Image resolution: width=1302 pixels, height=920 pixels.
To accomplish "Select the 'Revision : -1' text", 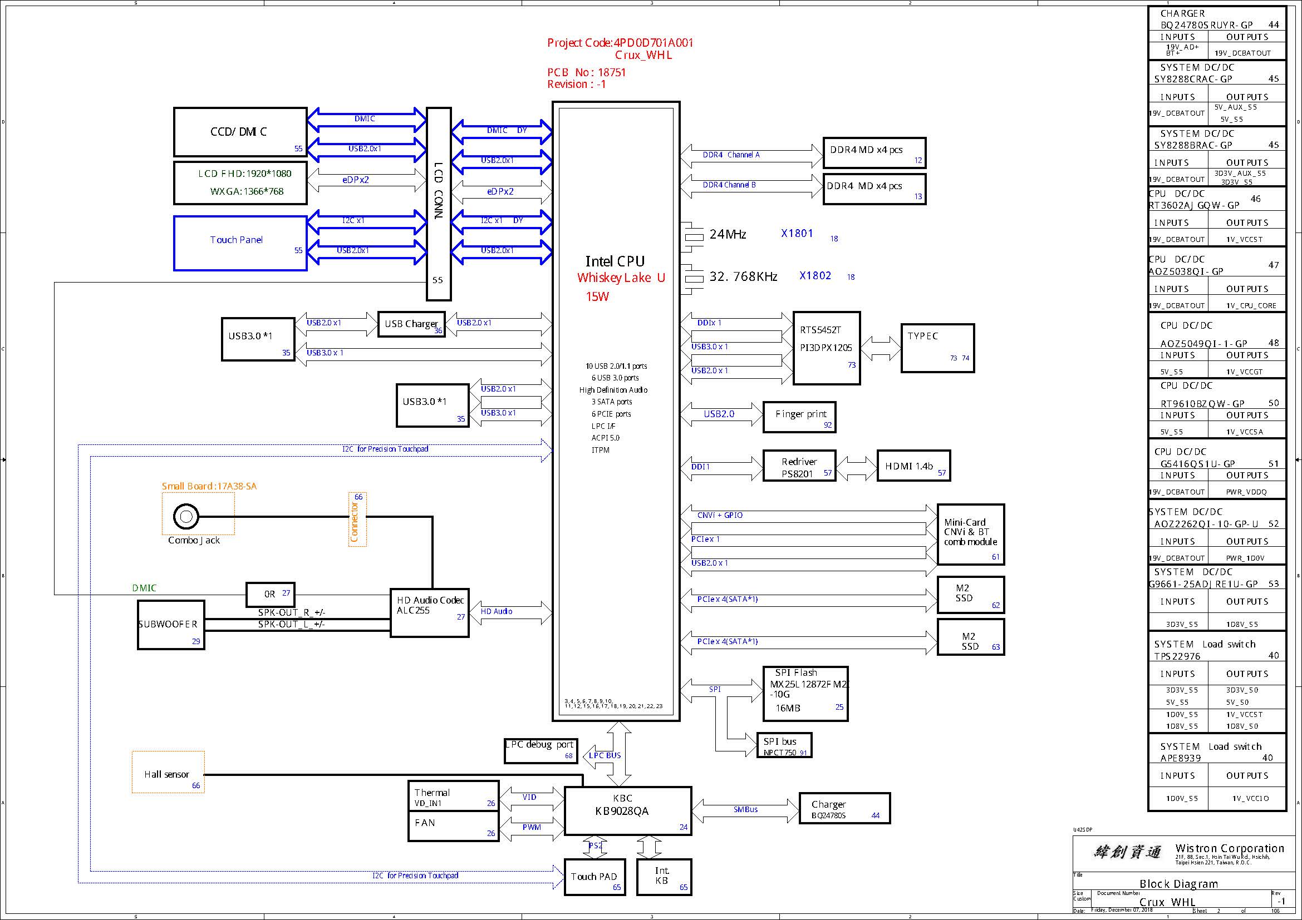I will pos(576,84).
